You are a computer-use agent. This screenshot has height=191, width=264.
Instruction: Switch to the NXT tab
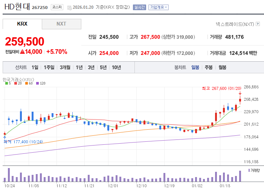[x=61, y=24]
